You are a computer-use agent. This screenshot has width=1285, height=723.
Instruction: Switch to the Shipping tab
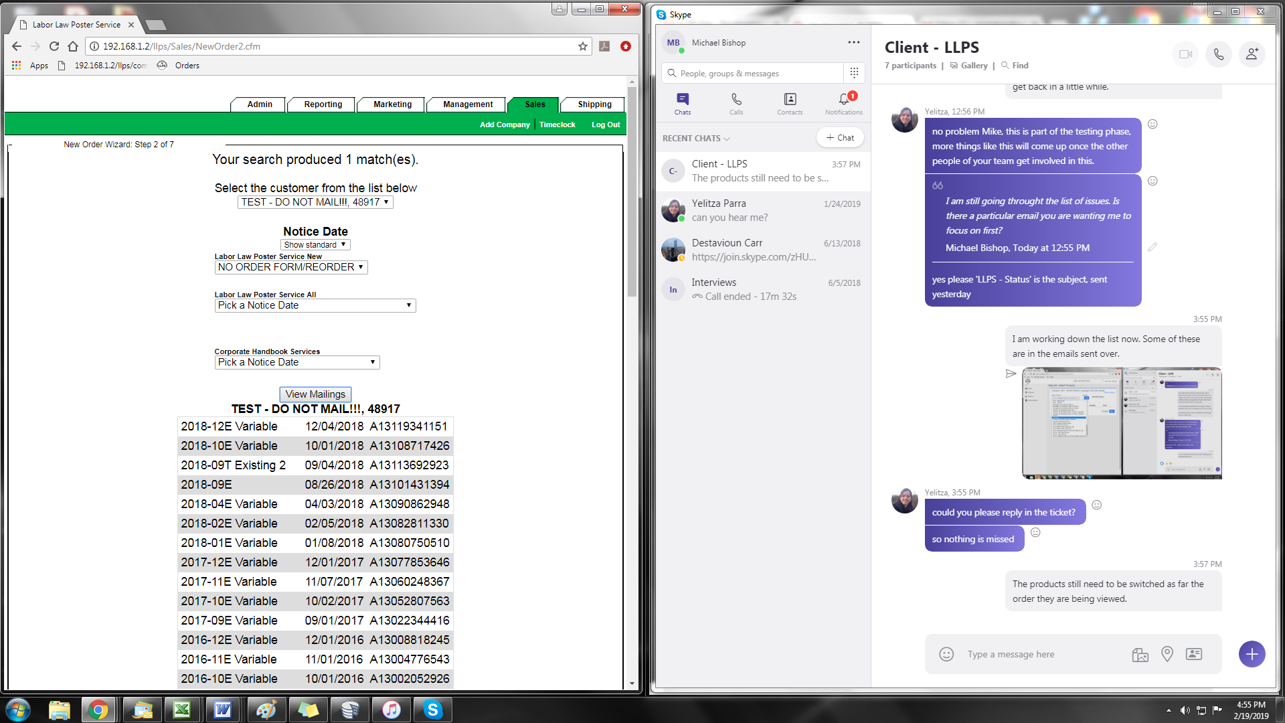(594, 104)
